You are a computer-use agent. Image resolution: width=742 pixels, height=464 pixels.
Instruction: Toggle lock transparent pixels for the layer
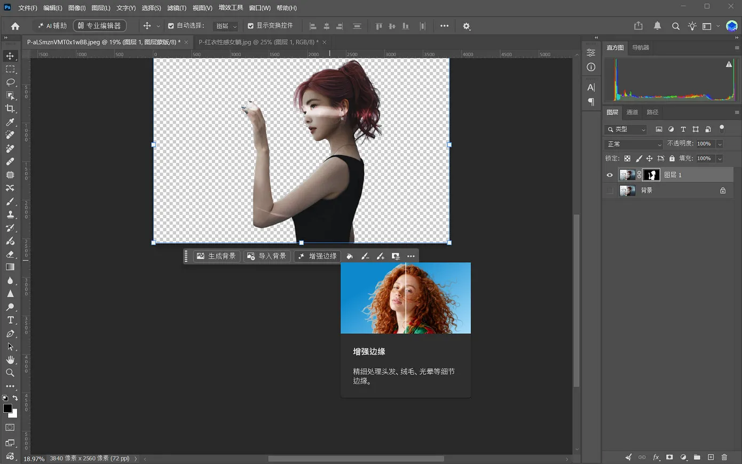click(x=627, y=158)
